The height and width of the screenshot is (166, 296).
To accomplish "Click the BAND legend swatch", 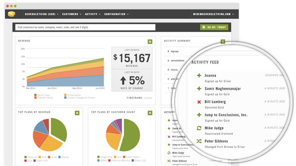I will pyautogui.click(x=98, y=161).
